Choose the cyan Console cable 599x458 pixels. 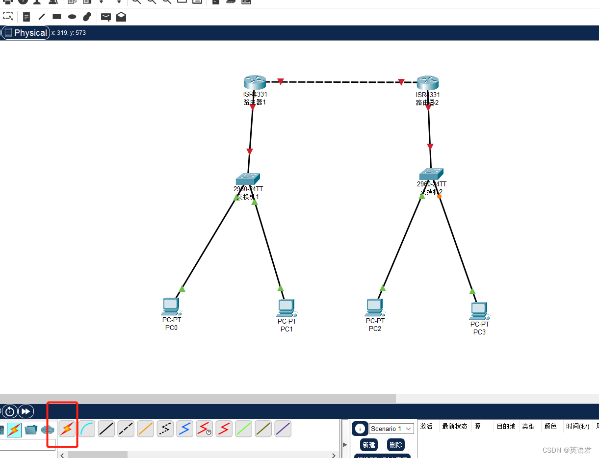pos(87,429)
